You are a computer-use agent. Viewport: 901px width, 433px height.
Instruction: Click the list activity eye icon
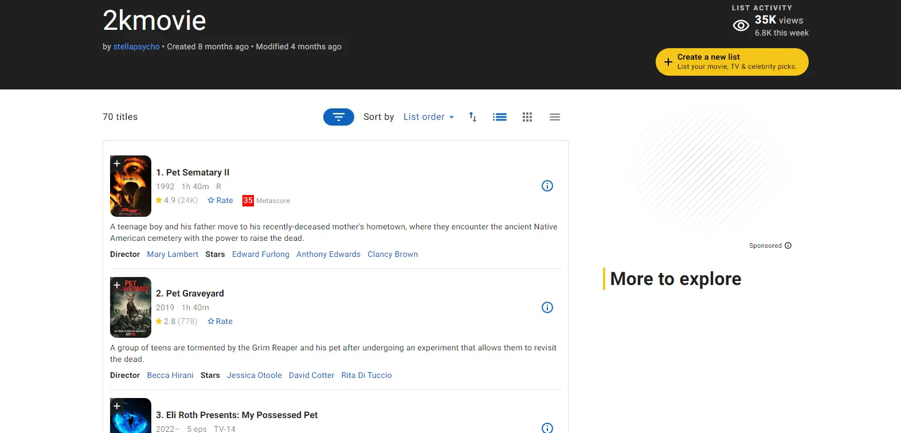[x=741, y=26]
